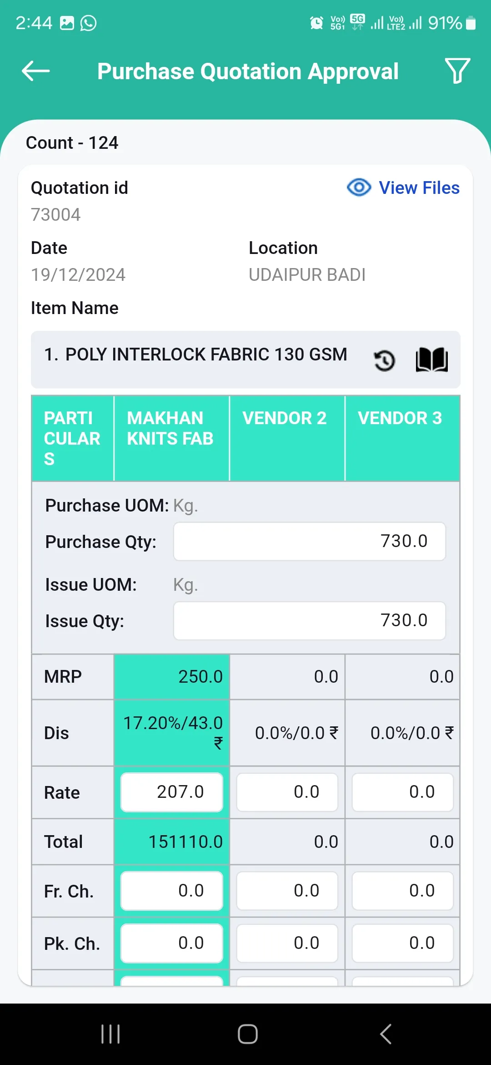Tap the PARTICULARS column header
Image resolution: width=491 pixels, height=1065 pixels.
coord(72,438)
